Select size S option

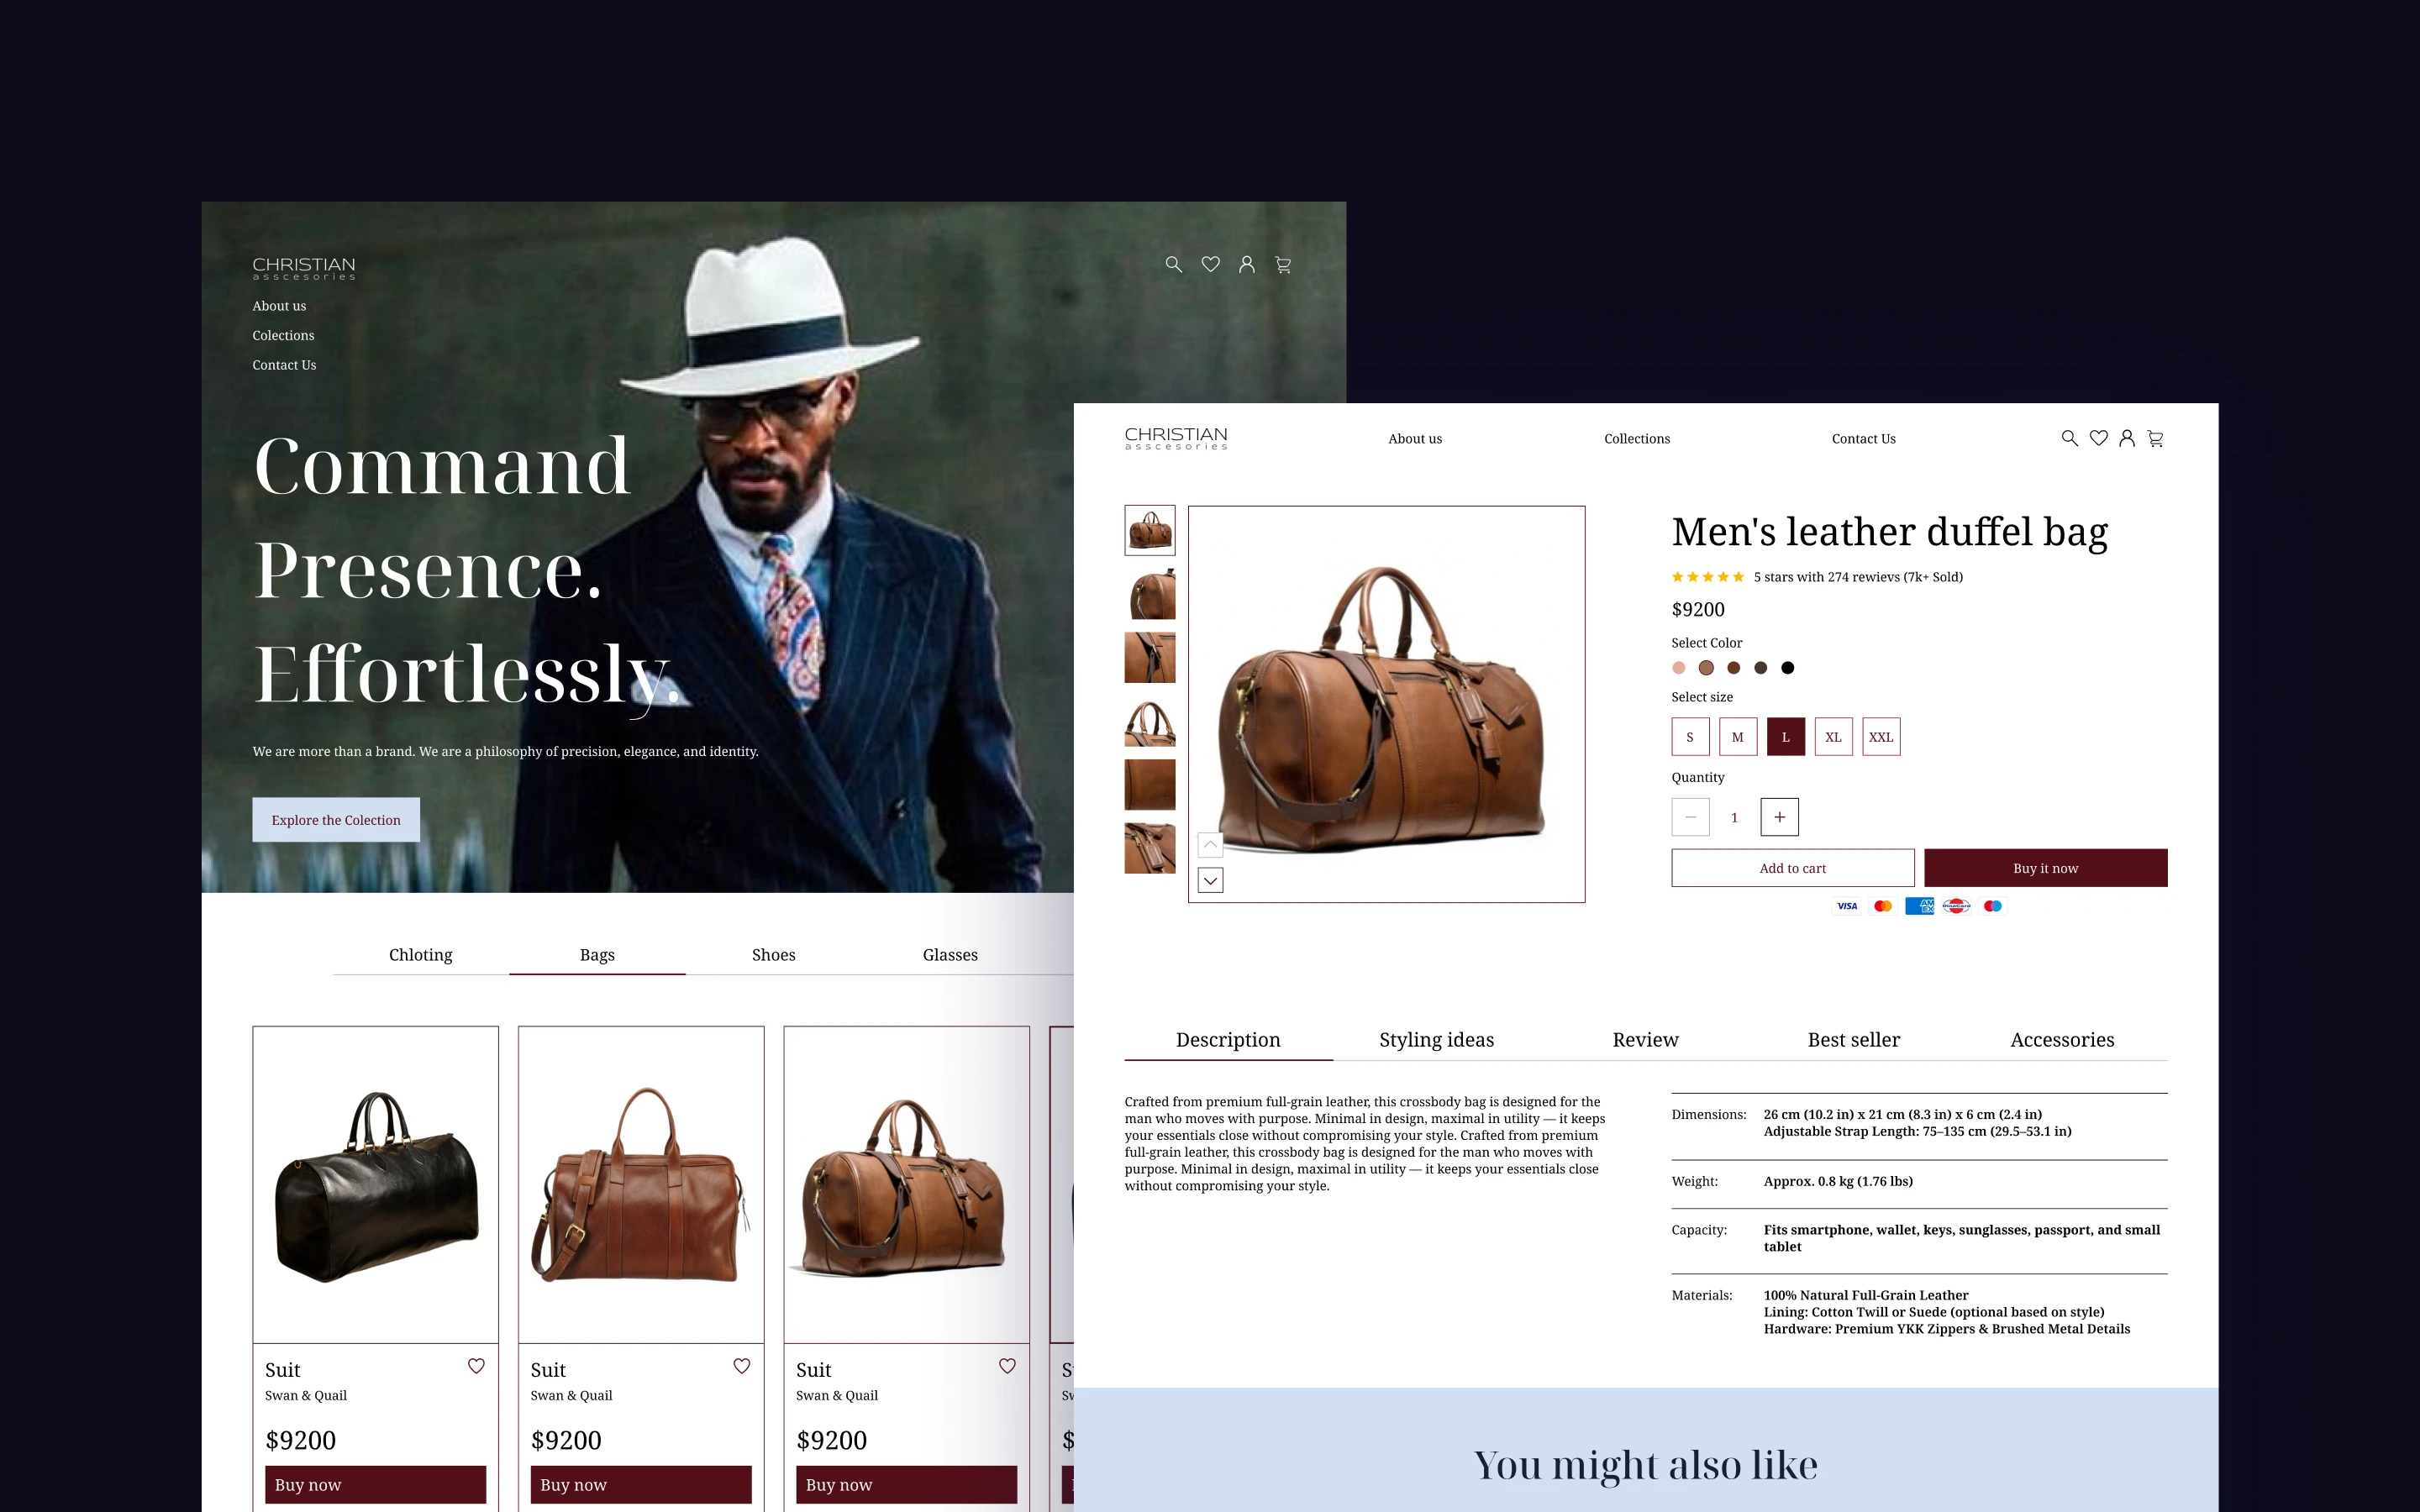(x=1690, y=737)
